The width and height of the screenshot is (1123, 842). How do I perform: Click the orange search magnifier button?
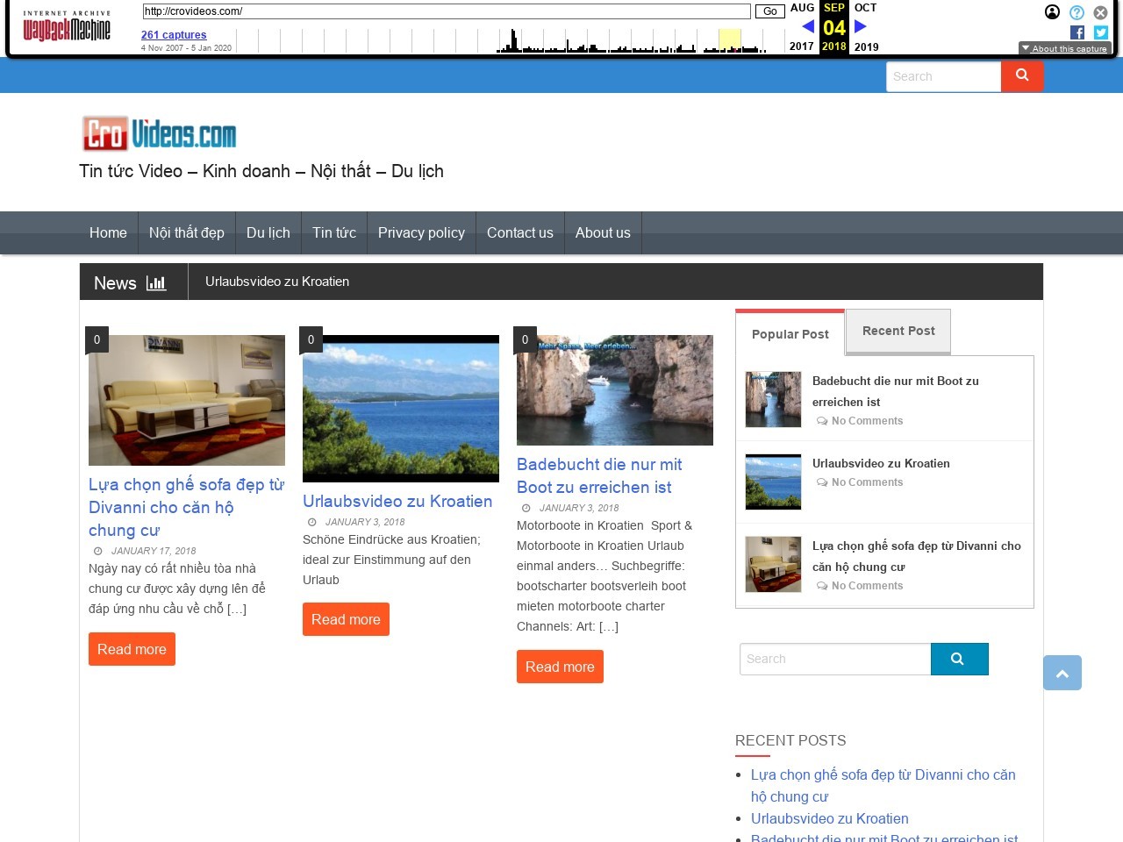coord(1022,76)
